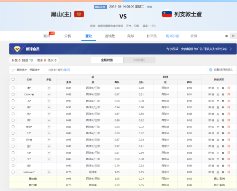Click the Liechtenstein flag icon
The width and height of the screenshot is (237, 191).
pyautogui.click(x=167, y=14)
